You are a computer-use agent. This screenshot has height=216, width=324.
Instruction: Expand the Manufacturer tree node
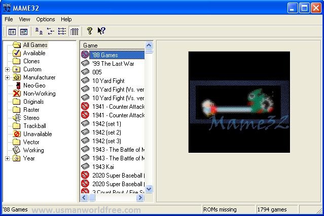pyautogui.click(x=7, y=77)
